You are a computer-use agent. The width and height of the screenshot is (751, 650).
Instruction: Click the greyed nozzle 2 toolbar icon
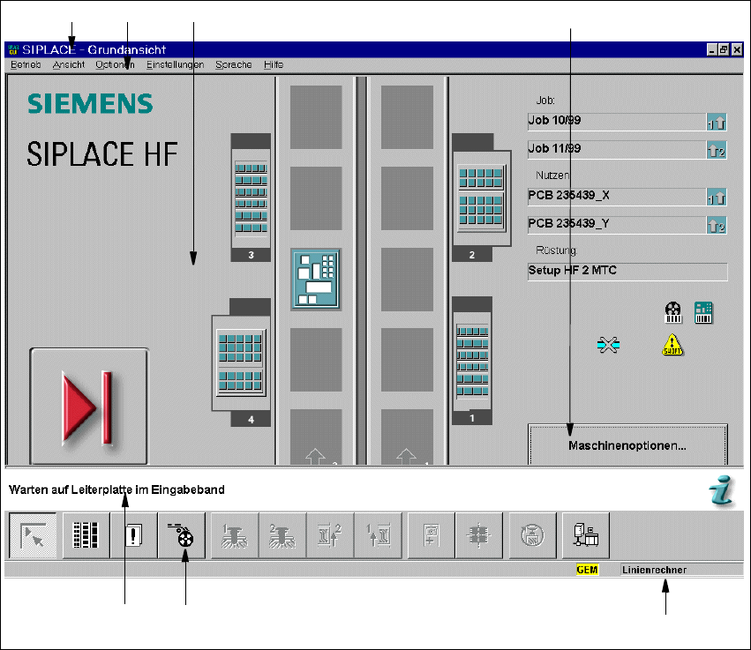282,535
